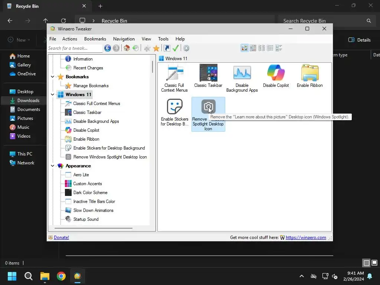Screen dimensions: 380x285
Task: Collapse the Windows 11 tree node
Action: pos(52,95)
